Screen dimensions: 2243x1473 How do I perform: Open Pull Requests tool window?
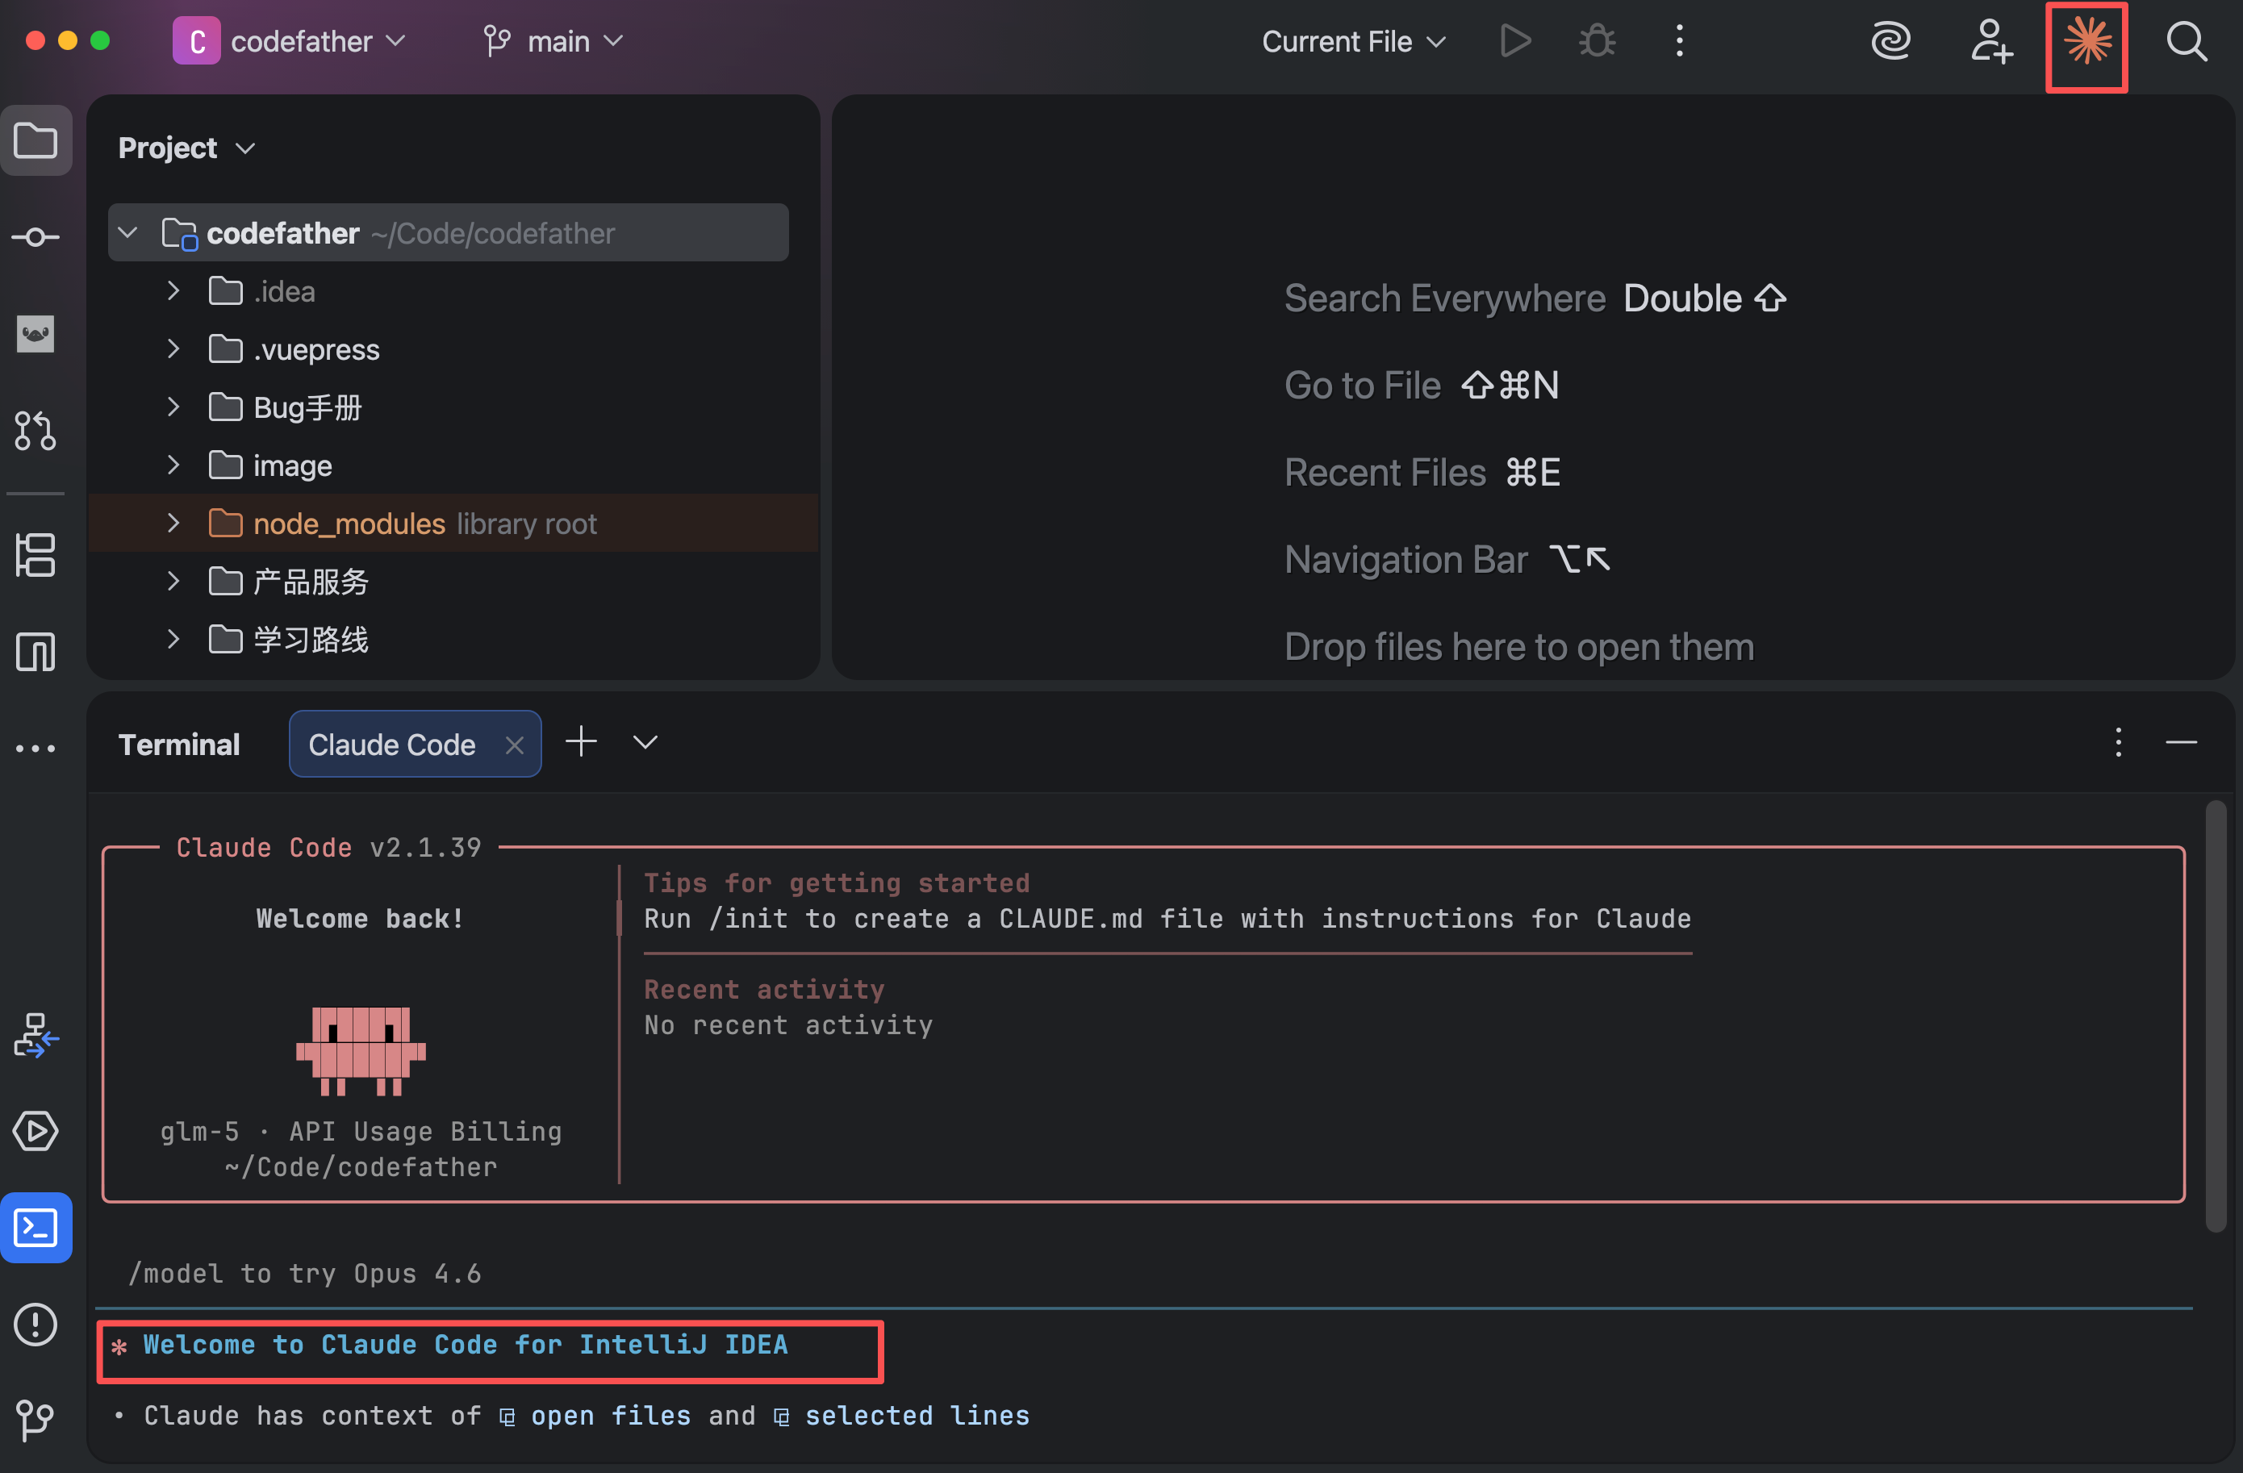36,431
